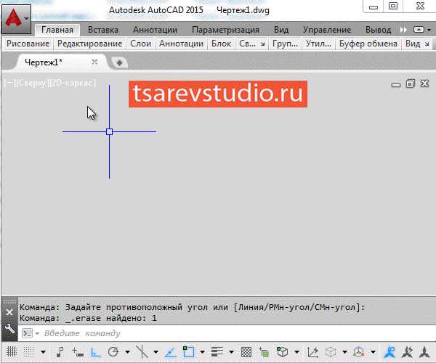Open lineweight settings dropdown arrow

pyautogui.click(x=231, y=352)
